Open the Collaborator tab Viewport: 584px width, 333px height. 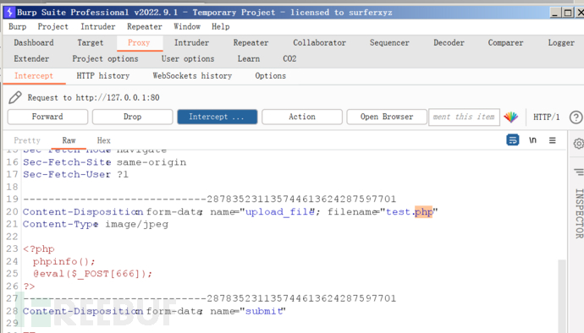(x=320, y=43)
